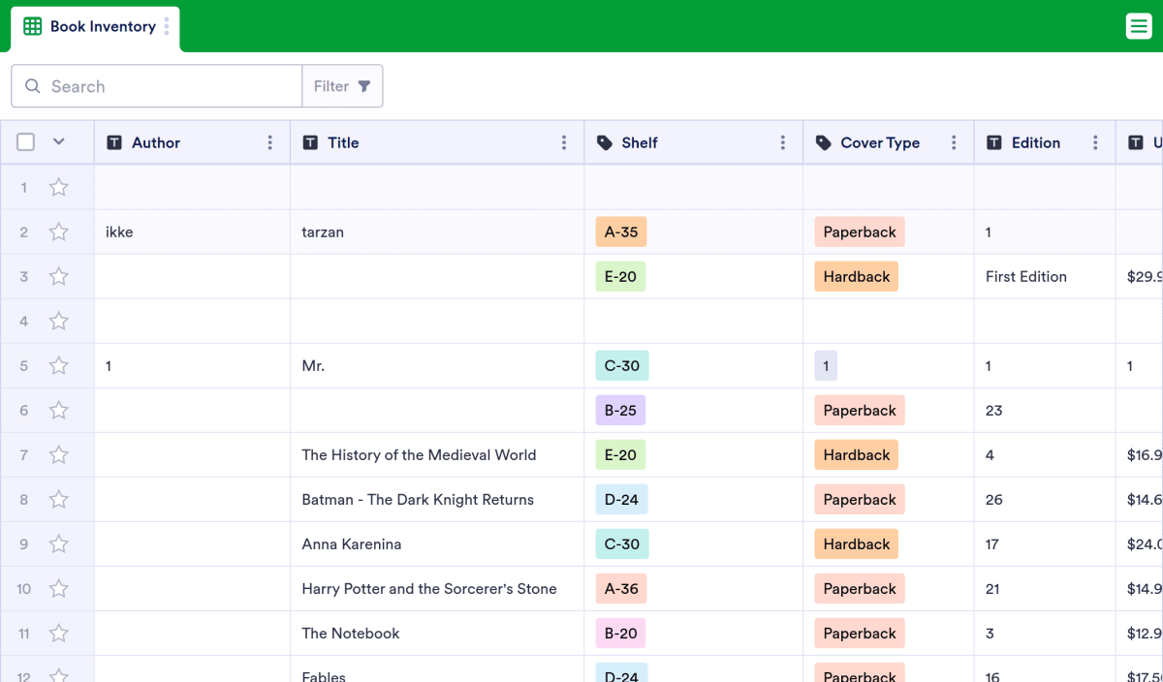Click the text-type icon in the Author header
This screenshot has height=682, width=1163.
coord(114,142)
